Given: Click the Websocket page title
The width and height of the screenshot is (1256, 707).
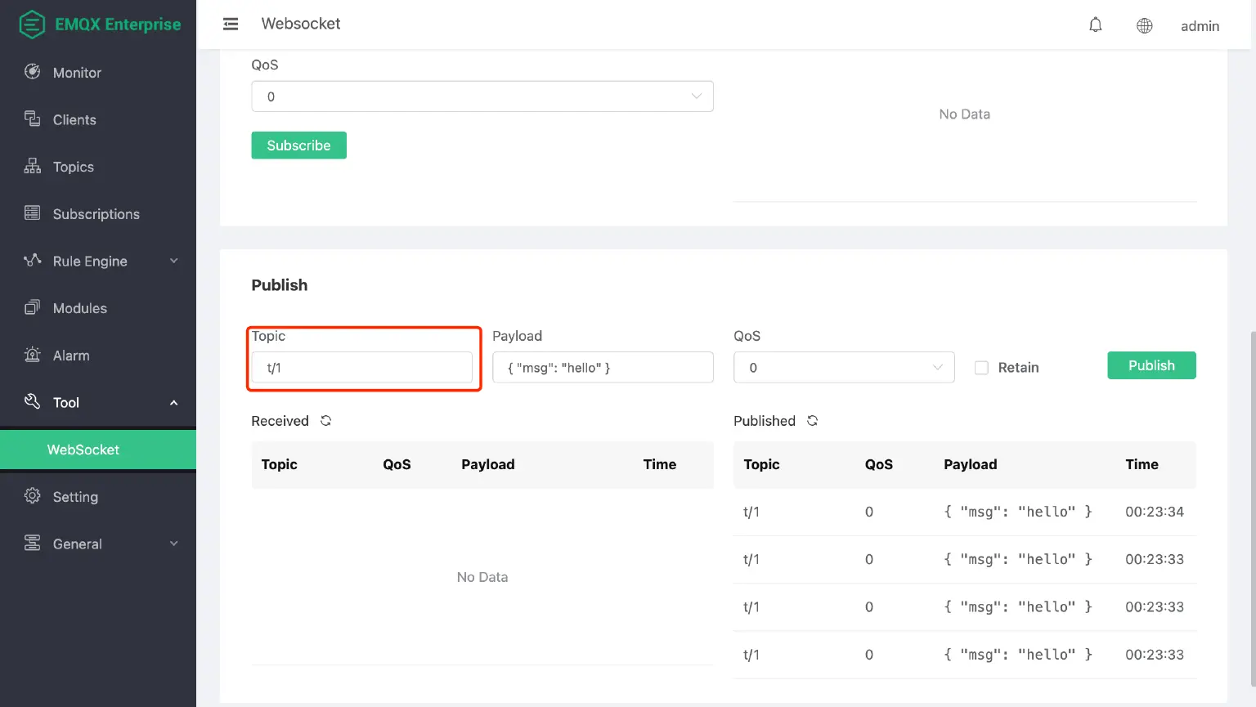Looking at the screenshot, I should click(x=301, y=24).
